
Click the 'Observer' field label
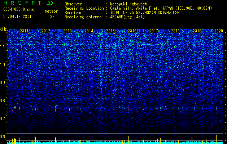click(x=73, y=4)
